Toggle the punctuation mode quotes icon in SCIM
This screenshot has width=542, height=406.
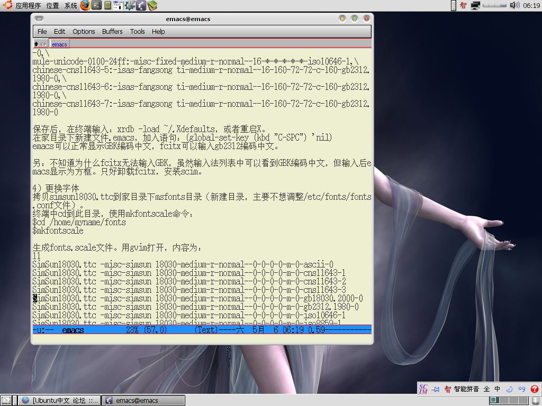point(521,389)
